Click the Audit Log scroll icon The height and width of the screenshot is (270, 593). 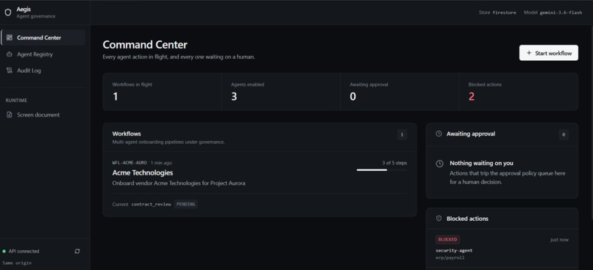click(x=10, y=70)
